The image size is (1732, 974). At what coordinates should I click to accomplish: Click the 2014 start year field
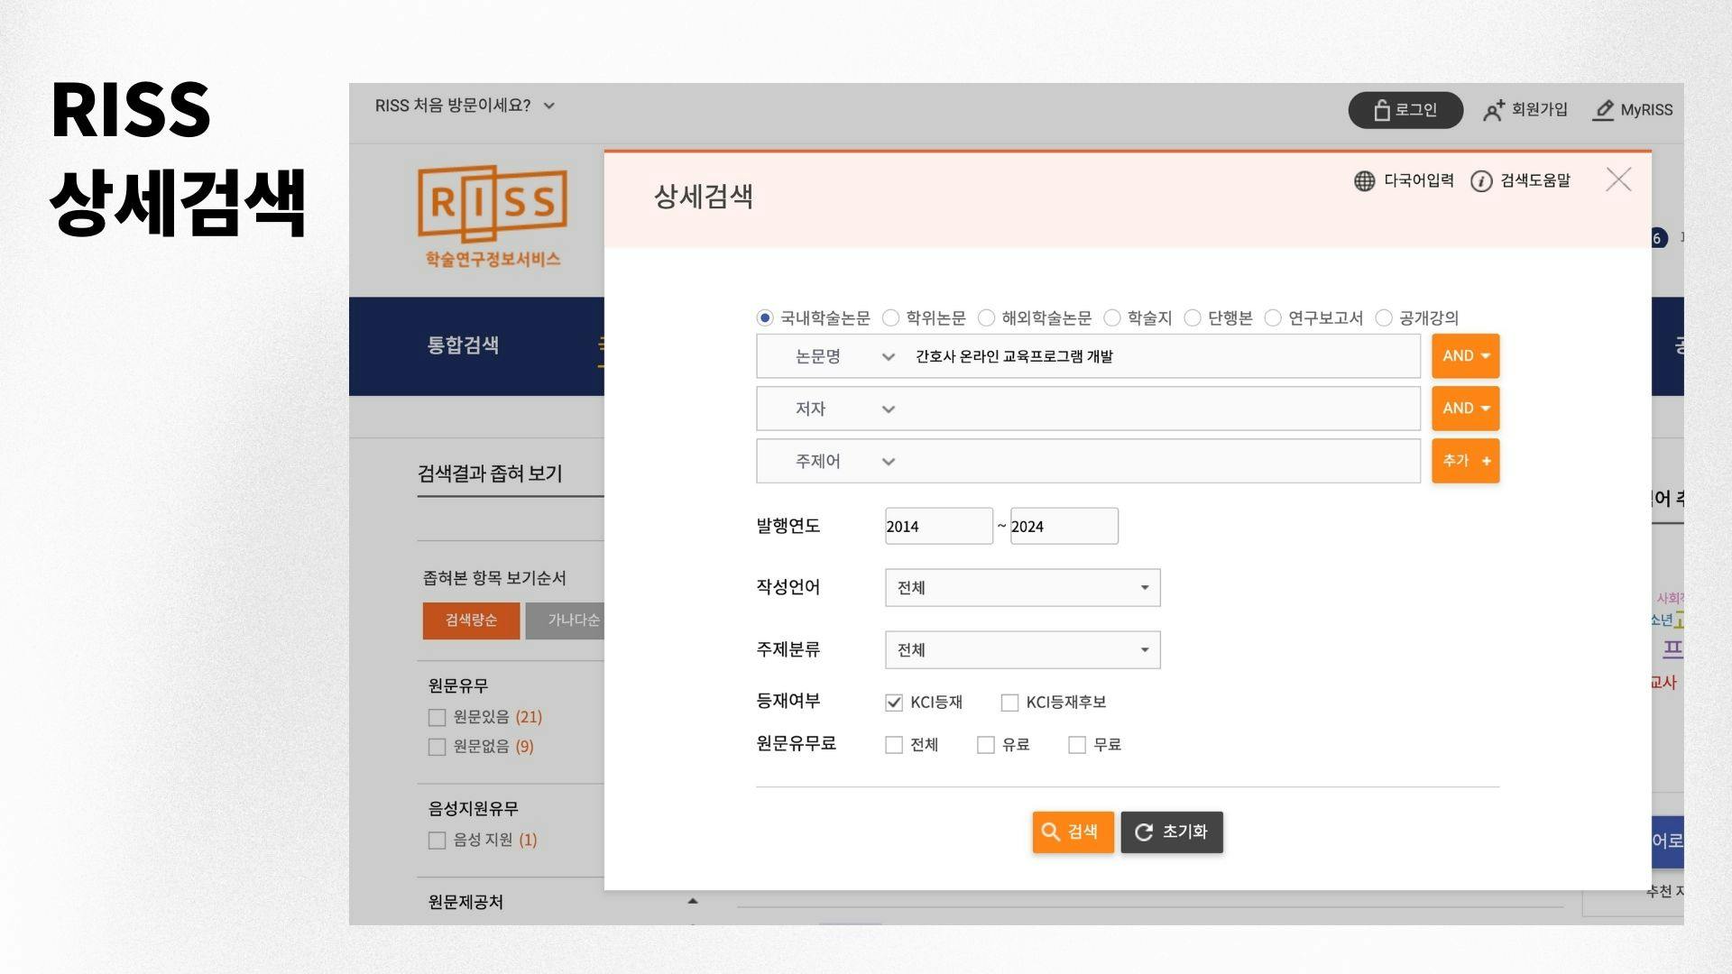click(938, 527)
